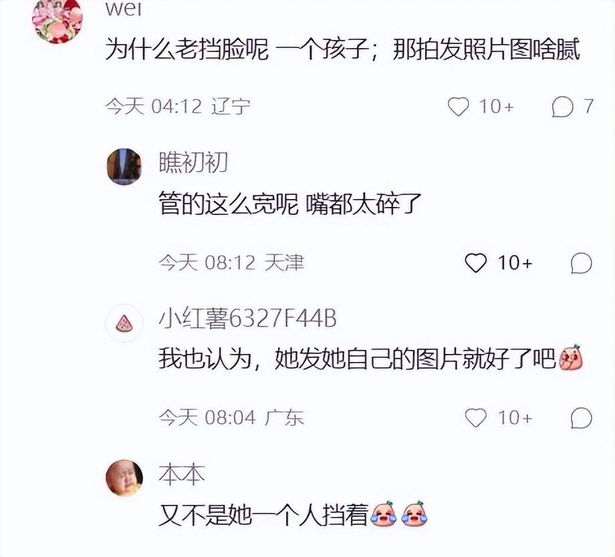The height and width of the screenshot is (557, 615).
Task: Like wei's comment with heart icon
Action: tap(458, 107)
